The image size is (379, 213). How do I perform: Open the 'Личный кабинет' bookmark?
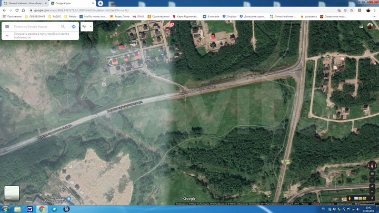click(283, 17)
